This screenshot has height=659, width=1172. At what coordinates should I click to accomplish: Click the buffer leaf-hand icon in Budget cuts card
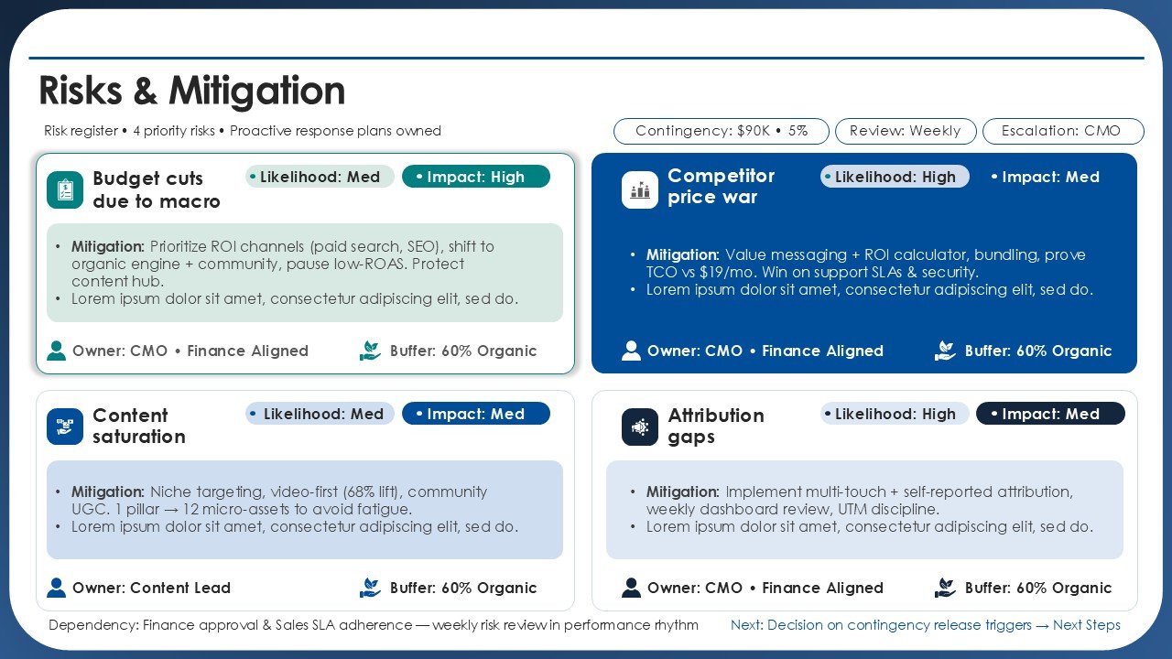(371, 351)
